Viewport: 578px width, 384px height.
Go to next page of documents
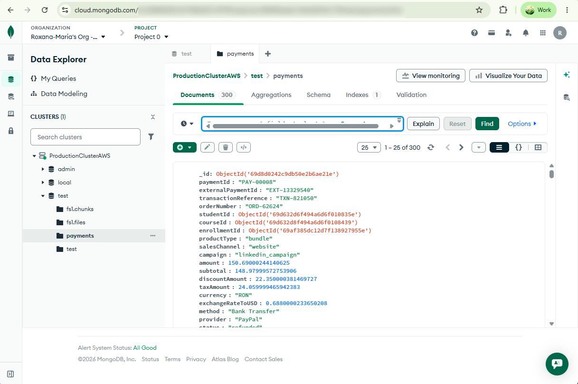(461, 147)
